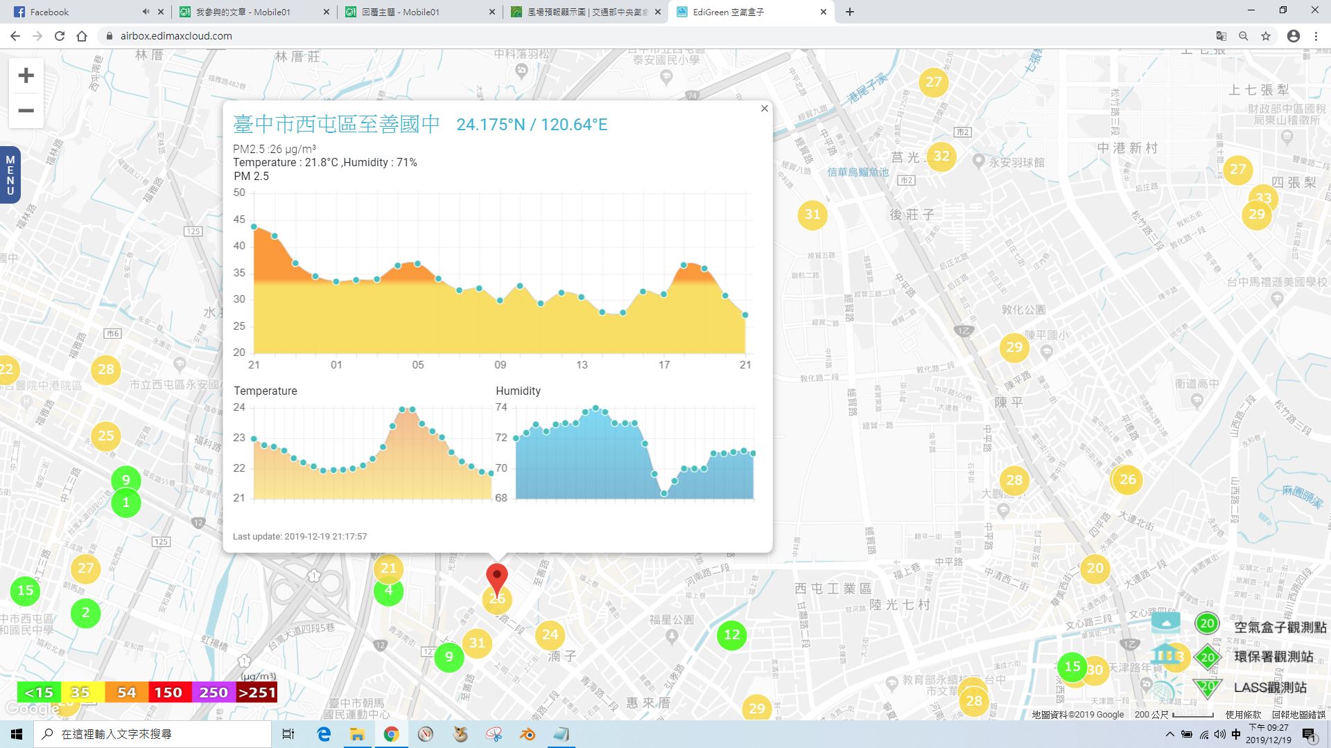Open the Windows notification center
1331x748 pixels.
1309,735
